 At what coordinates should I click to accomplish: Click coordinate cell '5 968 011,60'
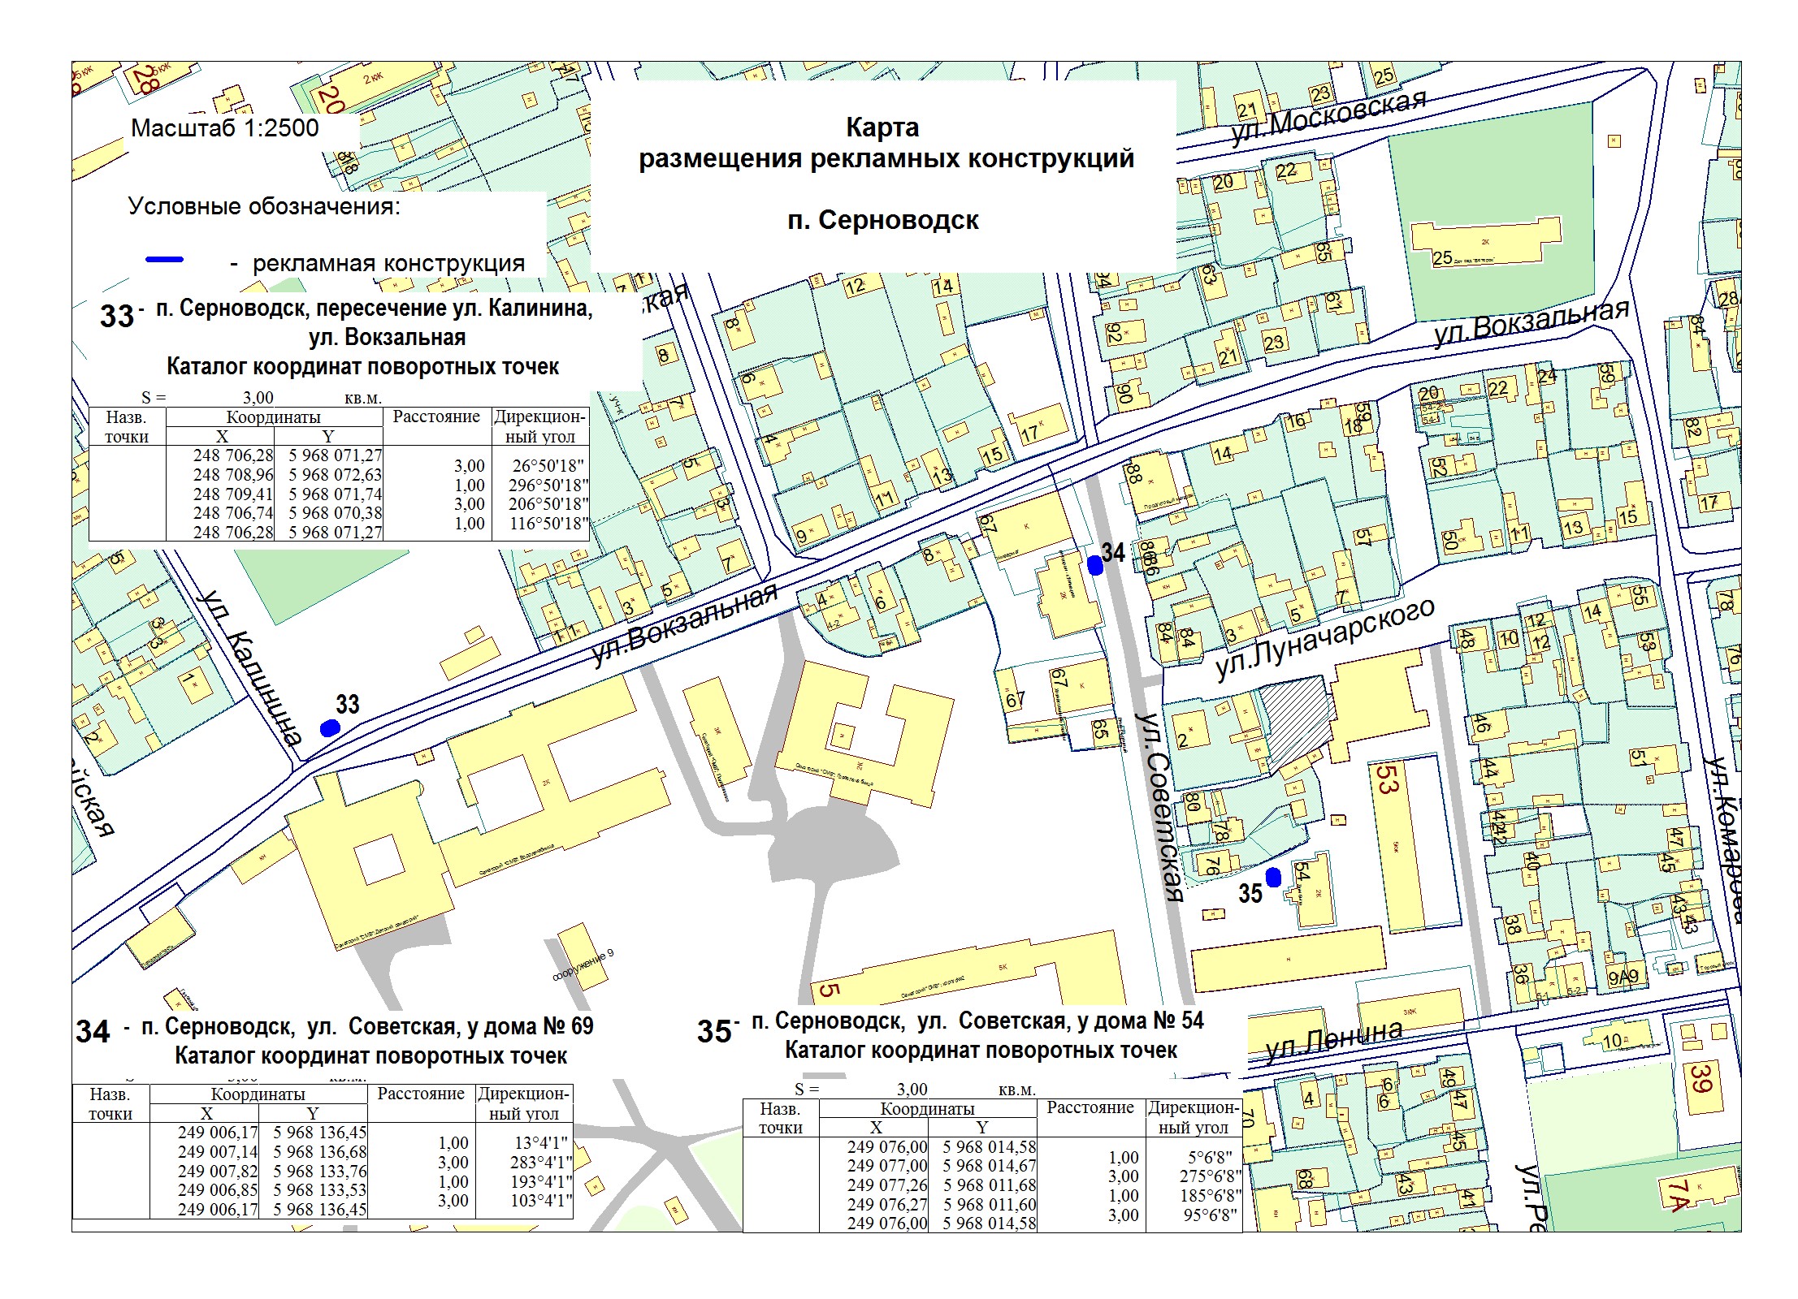tap(990, 1205)
